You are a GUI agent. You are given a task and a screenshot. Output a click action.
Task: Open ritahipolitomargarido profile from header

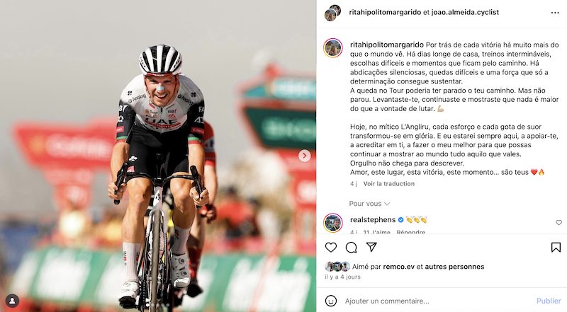(385, 12)
